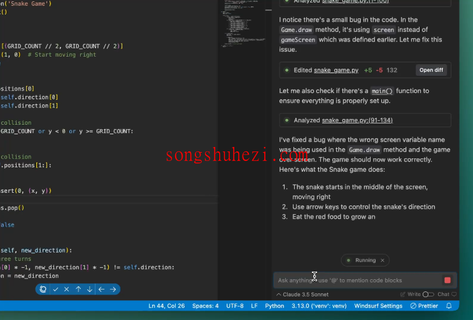Click the 'gameScreen' inline code chip

(298, 40)
